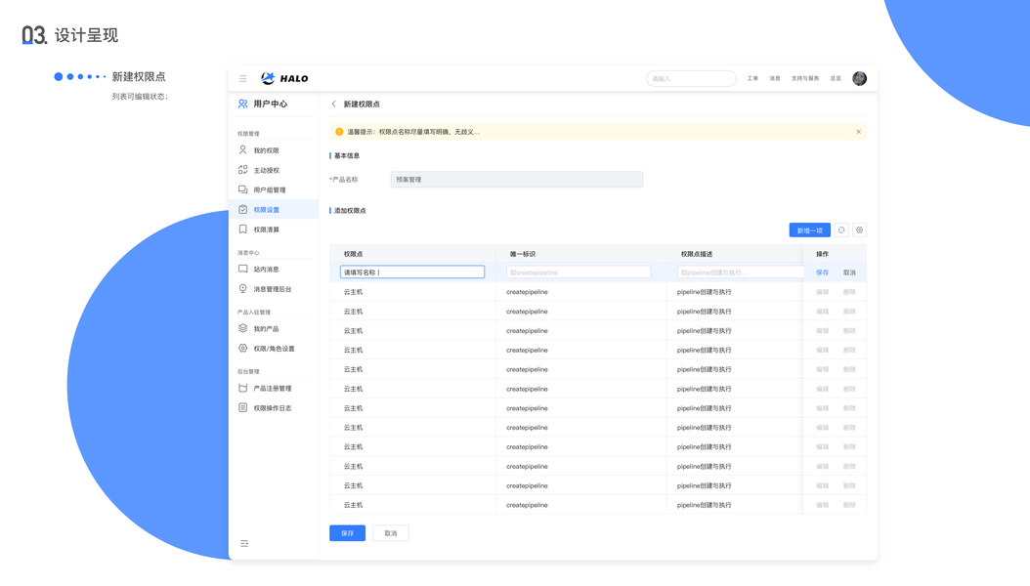Viewport: 1030px width, 586px height.
Task: Click the 操作 column header
Action: tap(823, 254)
